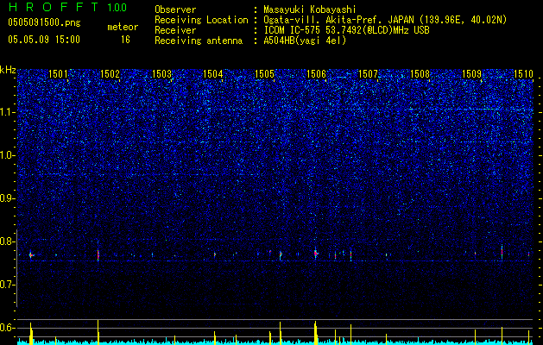Click the 1508 time marker
Screen dimensions: 543x345
pyautogui.click(x=420, y=73)
